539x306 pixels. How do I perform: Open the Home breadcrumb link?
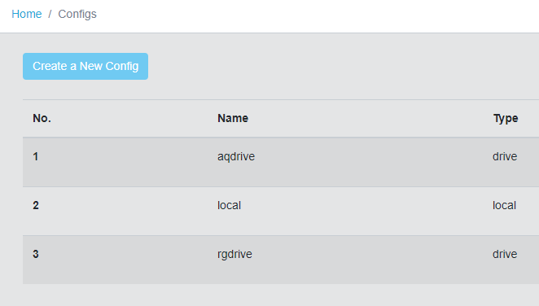point(27,14)
